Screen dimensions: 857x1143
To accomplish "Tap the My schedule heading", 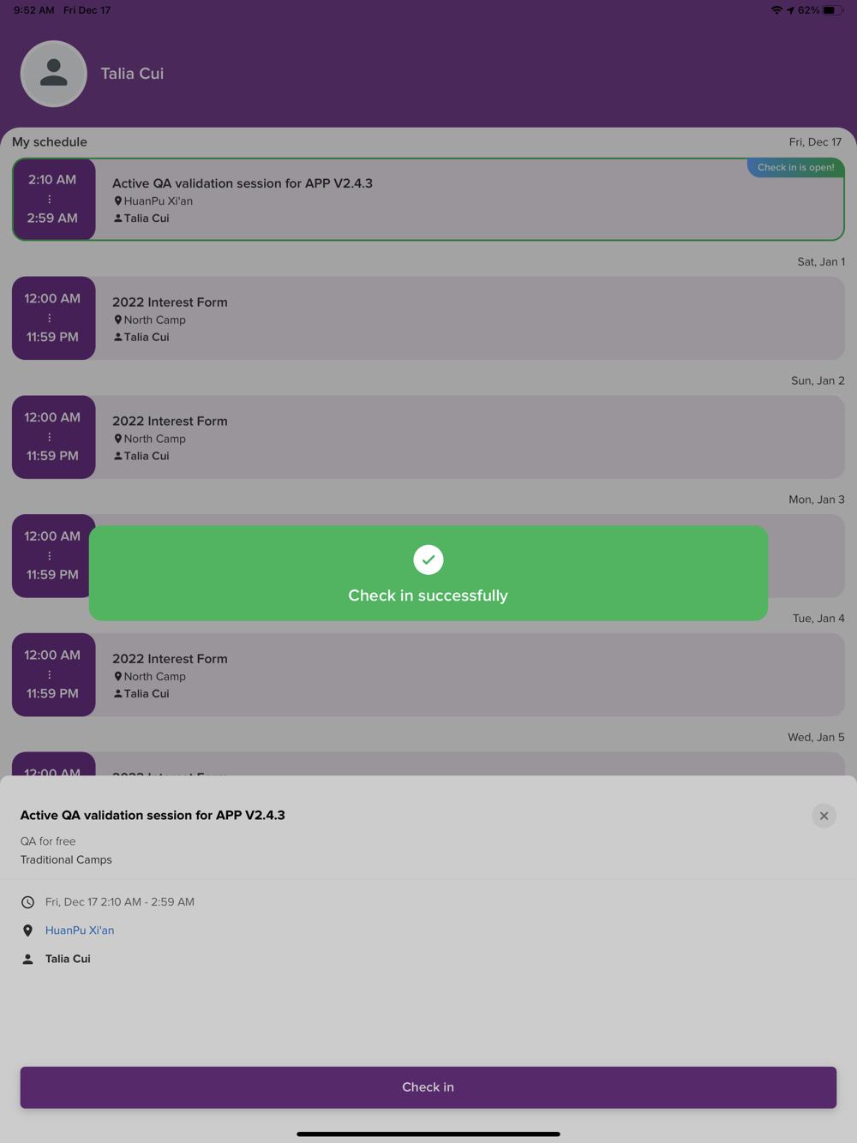I will pos(50,142).
